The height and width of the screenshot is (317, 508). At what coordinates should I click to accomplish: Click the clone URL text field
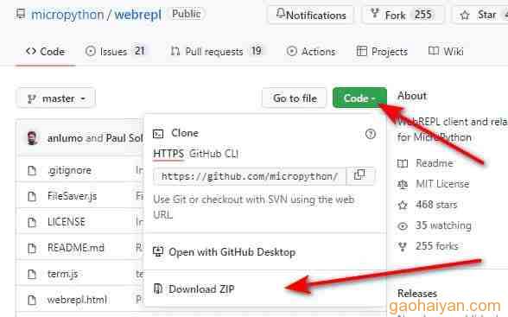pos(250,176)
